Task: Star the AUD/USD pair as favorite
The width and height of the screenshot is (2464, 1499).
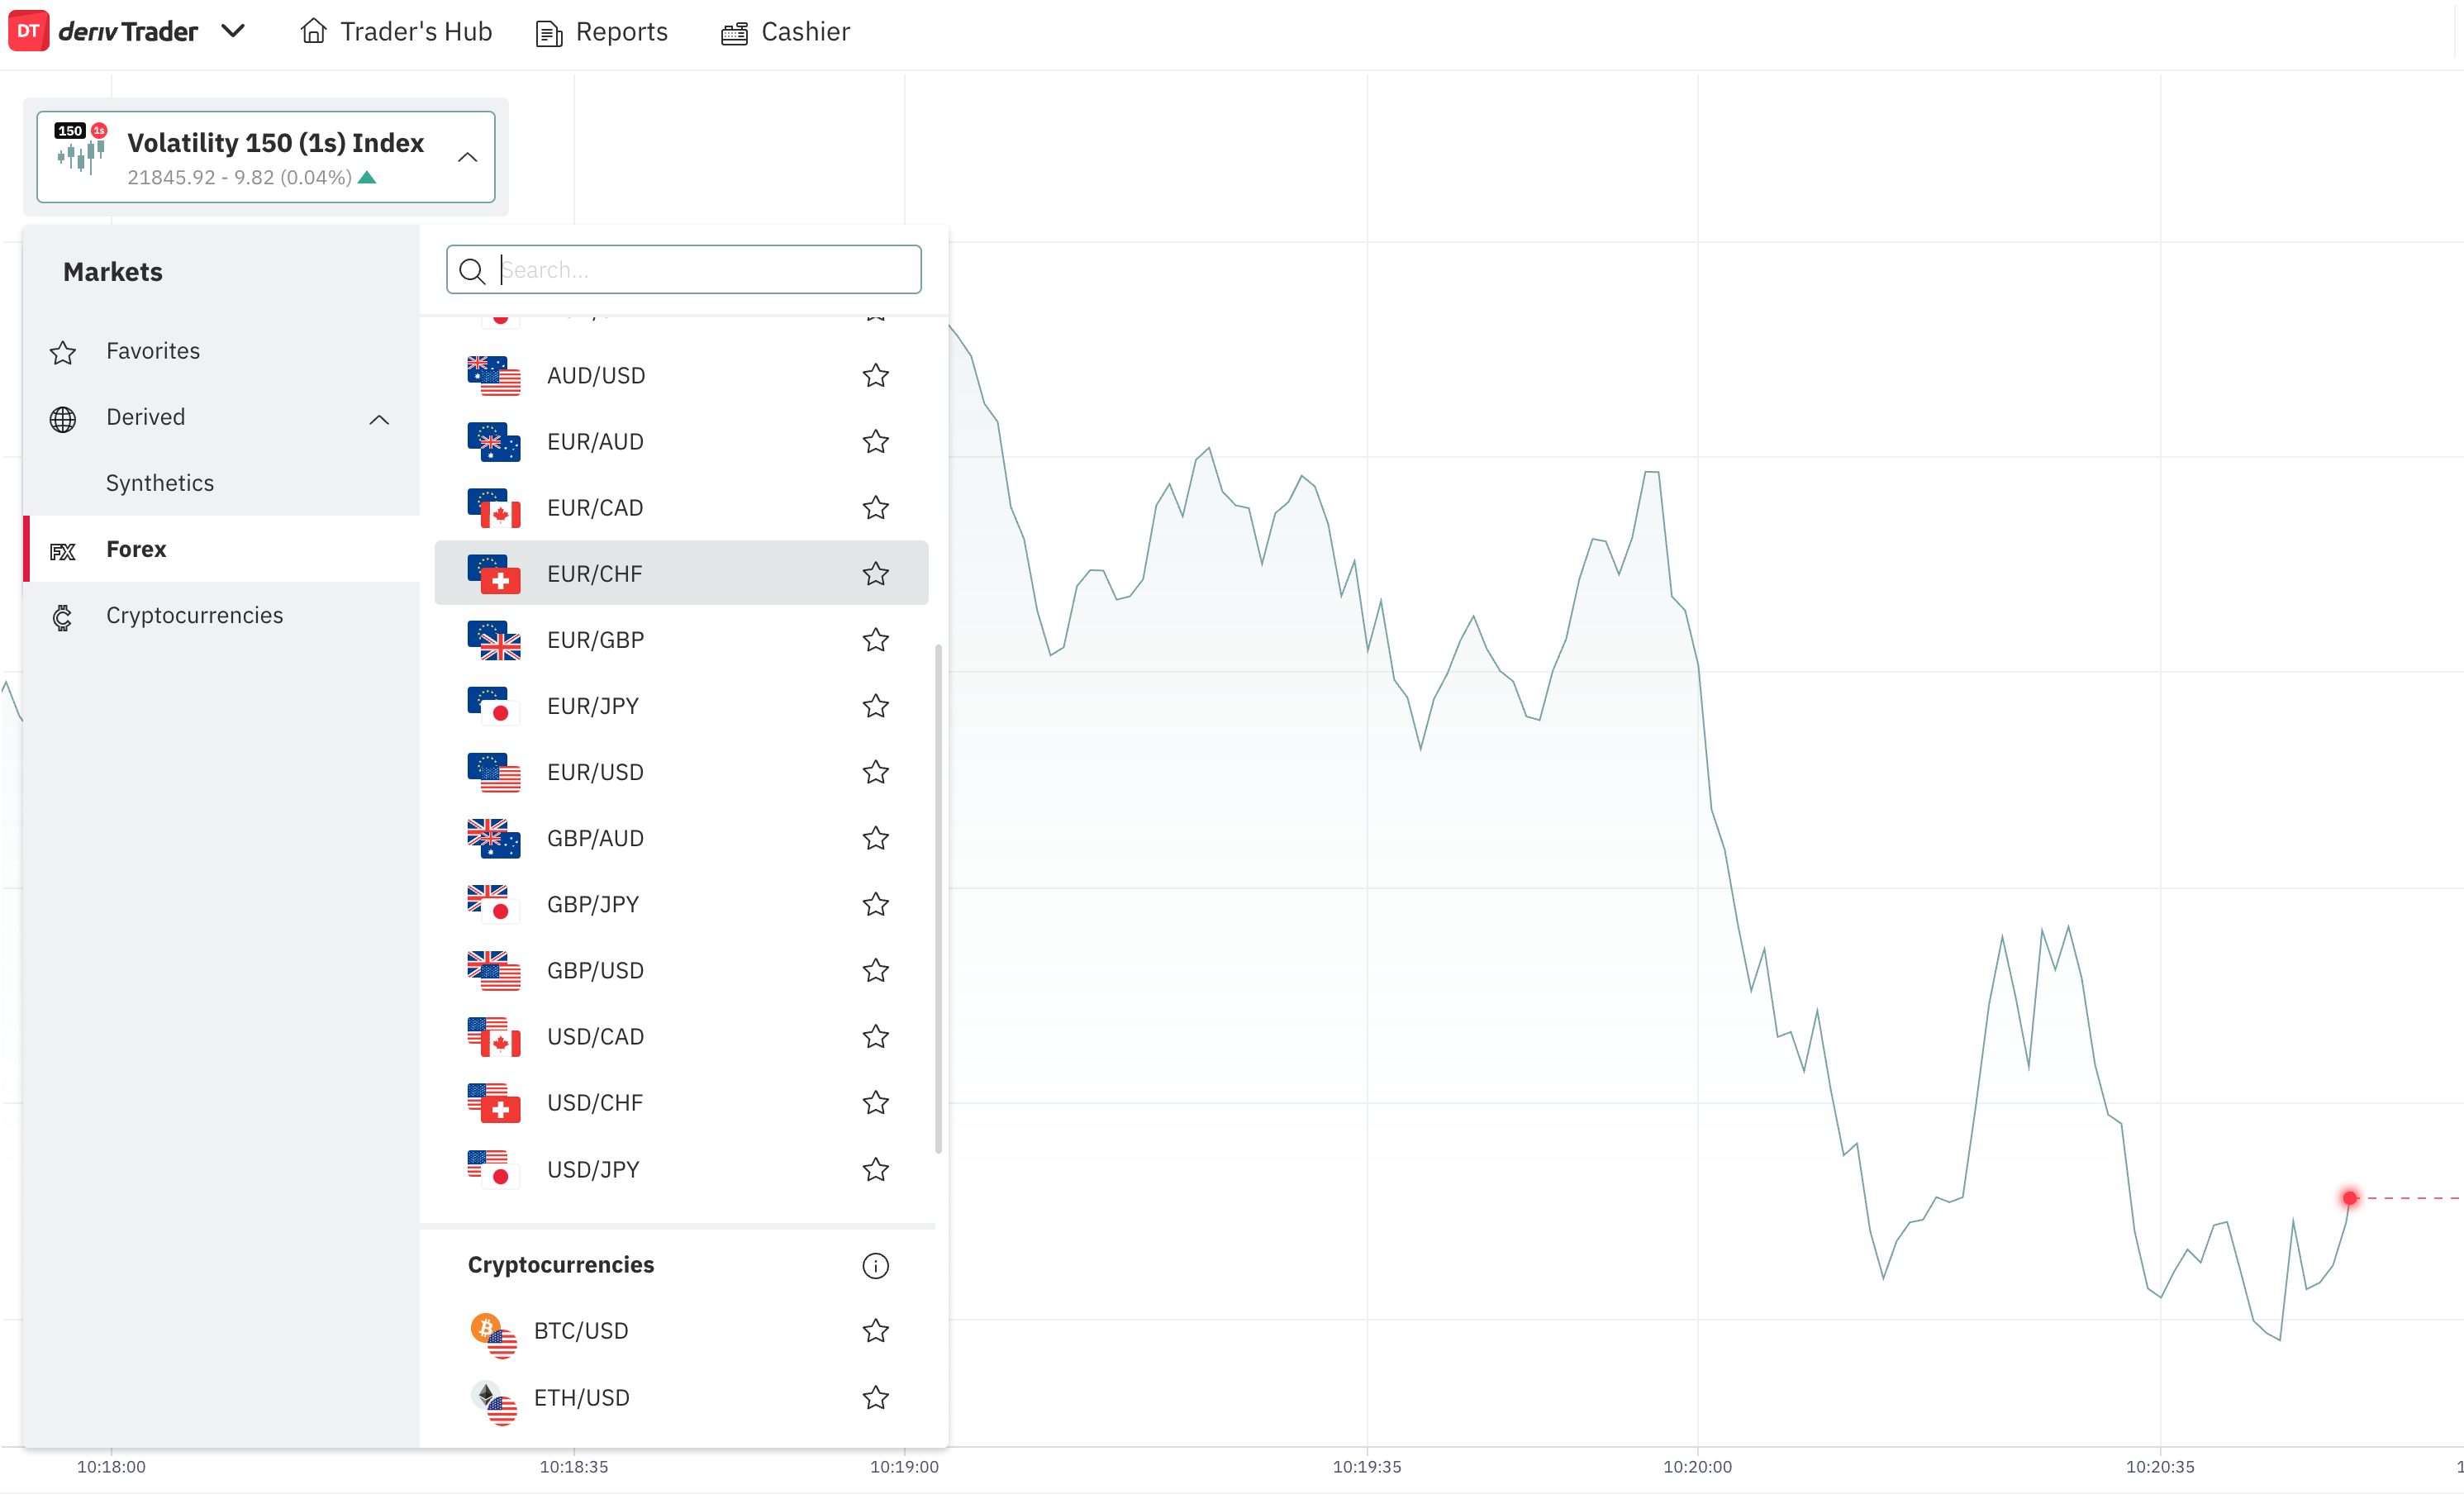Action: tap(875, 375)
